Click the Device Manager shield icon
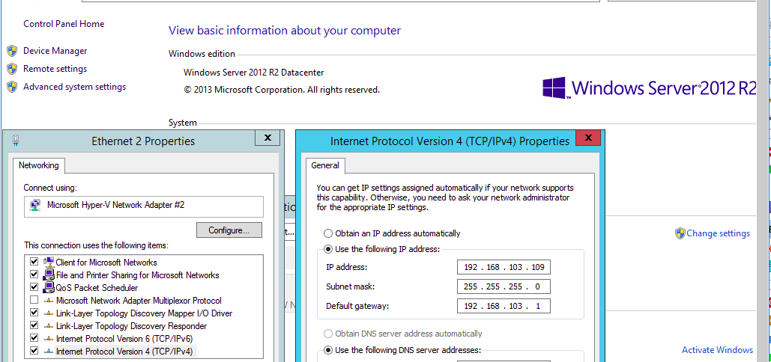The image size is (771, 362). (12, 51)
